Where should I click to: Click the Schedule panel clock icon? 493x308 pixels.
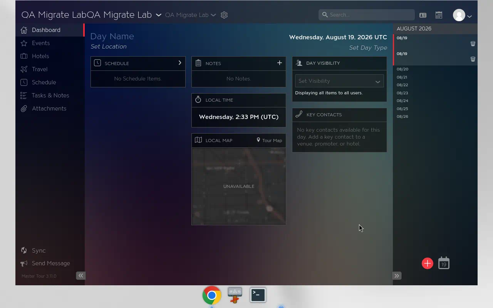97,63
